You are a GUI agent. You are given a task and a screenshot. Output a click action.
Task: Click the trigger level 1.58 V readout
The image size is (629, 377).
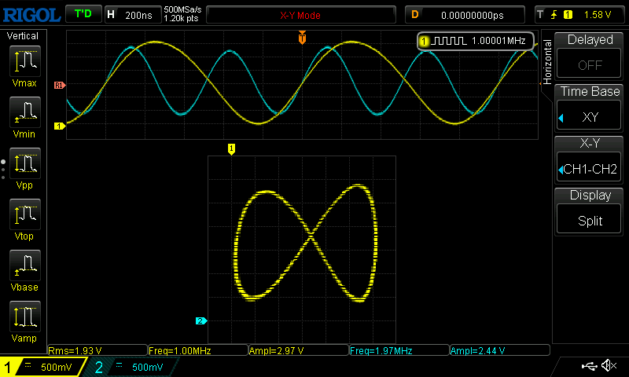598,15
